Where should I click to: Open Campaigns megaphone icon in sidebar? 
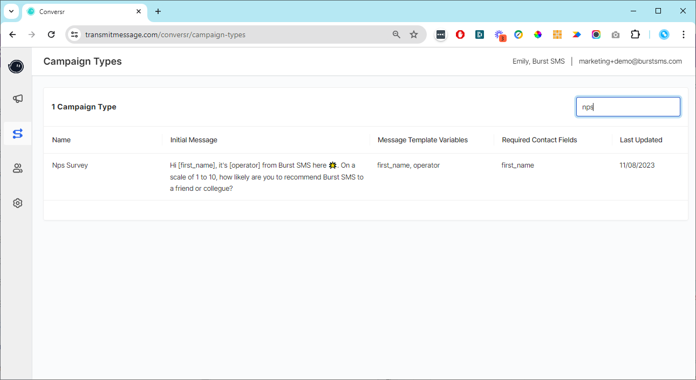17,99
